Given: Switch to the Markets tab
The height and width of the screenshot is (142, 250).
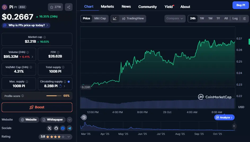Looking at the screenshot, I should pos(107,6).
